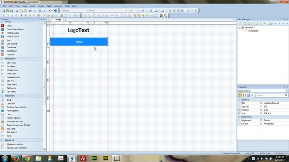This screenshot has height=162, width=289.
Task: Collapse the Behaviour properties group
Action: point(239,117)
